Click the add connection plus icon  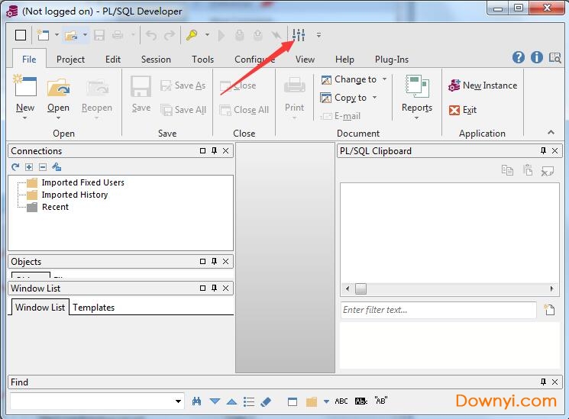click(29, 167)
